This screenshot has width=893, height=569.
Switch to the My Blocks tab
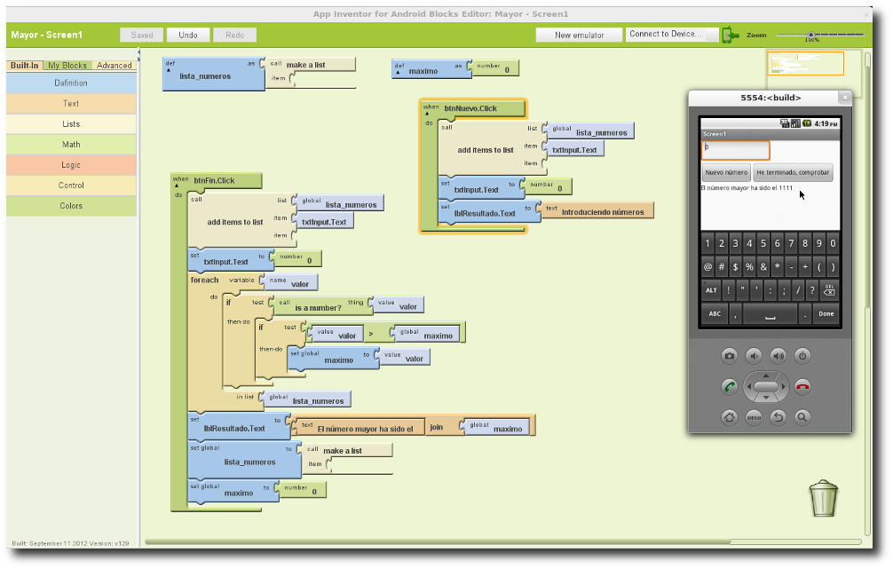tap(67, 66)
